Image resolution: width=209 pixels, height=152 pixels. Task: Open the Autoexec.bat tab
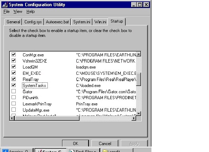pos(57,22)
